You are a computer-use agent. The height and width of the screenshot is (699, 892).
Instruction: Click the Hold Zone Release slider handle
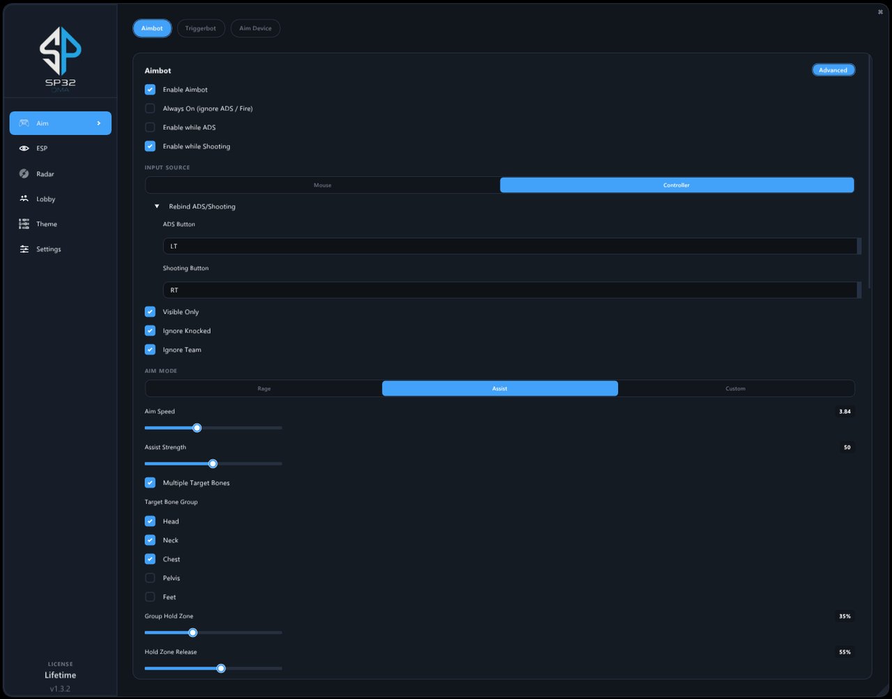[x=221, y=668]
